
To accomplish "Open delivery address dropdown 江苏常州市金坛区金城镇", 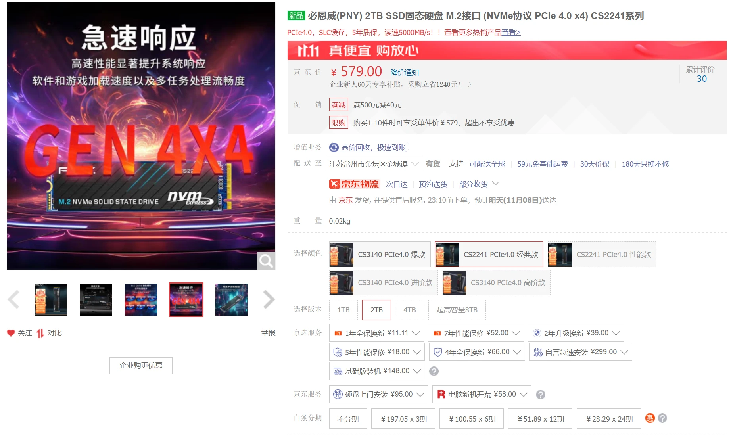I will pos(374,164).
